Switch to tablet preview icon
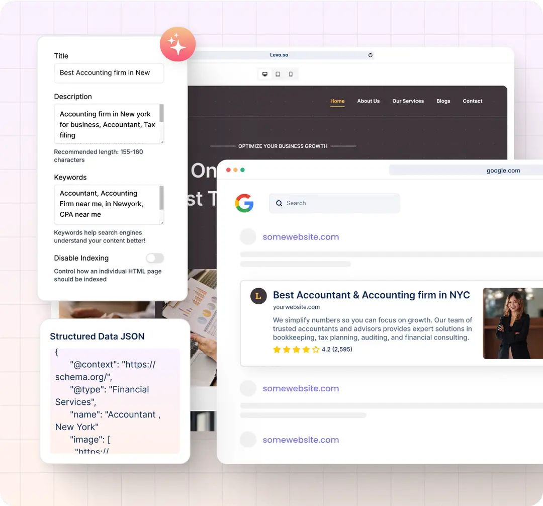This screenshot has height=506, width=543. (x=278, y=74)
